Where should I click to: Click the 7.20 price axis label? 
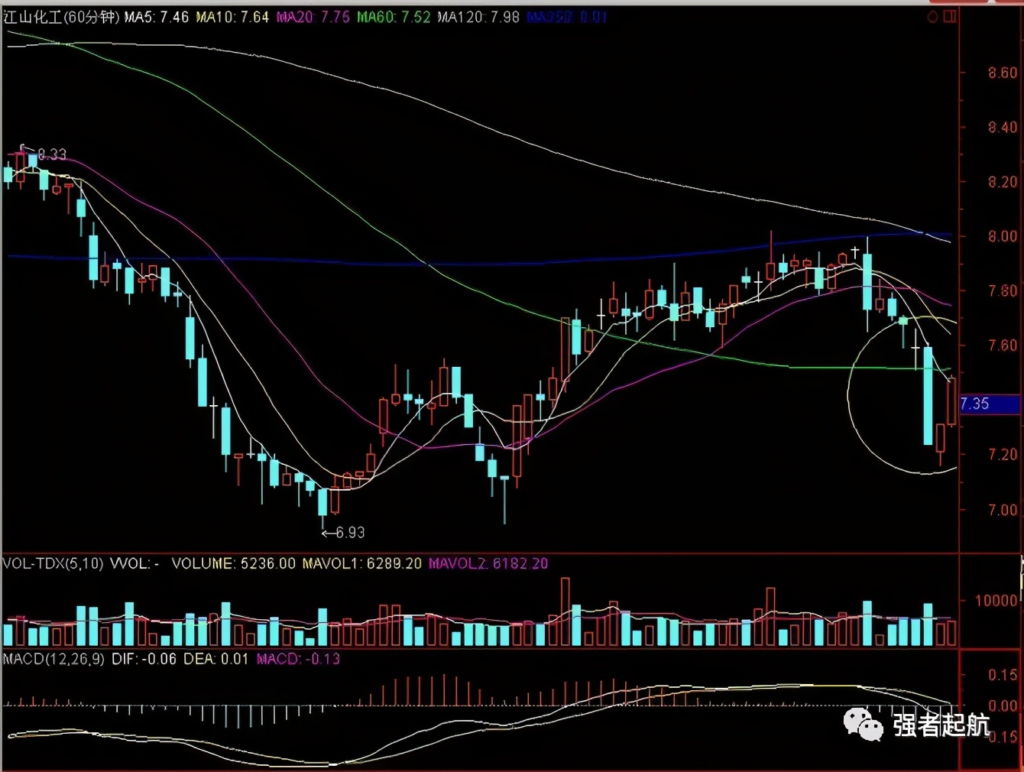click(1003, 455)
